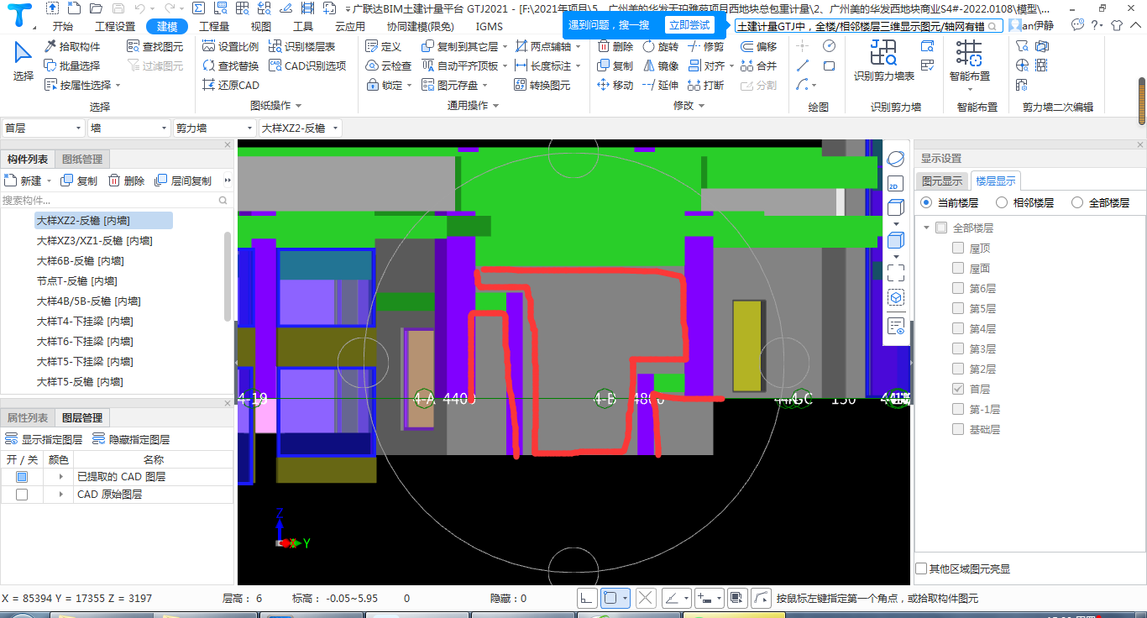Open the 视图 ribbon tab
The width and height of the screenshot is (1147, 618).
(x=261, y=26)
